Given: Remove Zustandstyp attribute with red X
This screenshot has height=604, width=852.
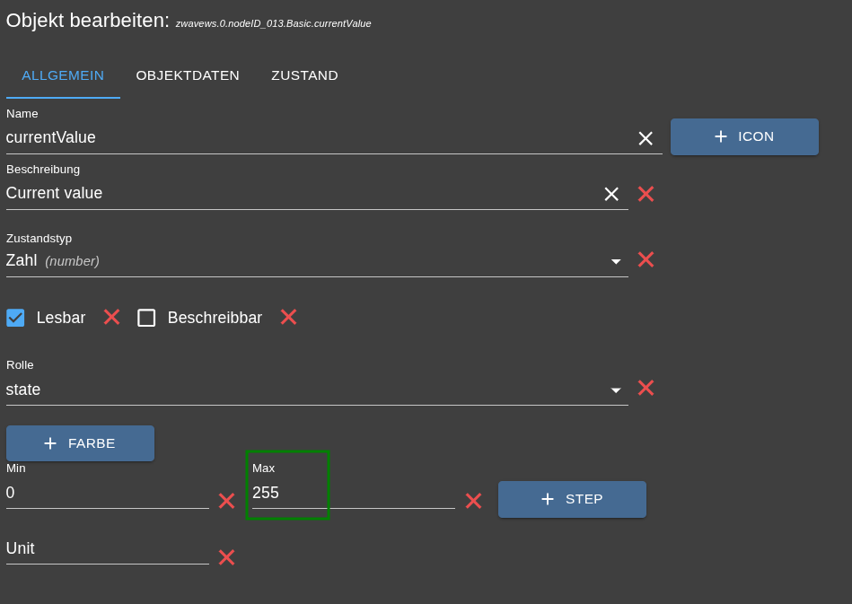Looking at the screenshot, I should [x=646, y=259].
